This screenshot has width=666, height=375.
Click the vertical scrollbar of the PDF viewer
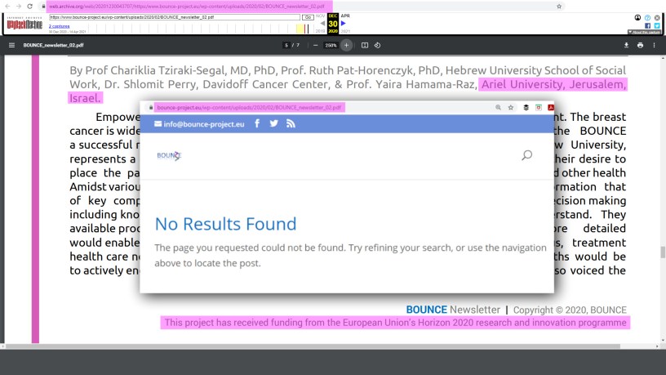pos(662,252)
